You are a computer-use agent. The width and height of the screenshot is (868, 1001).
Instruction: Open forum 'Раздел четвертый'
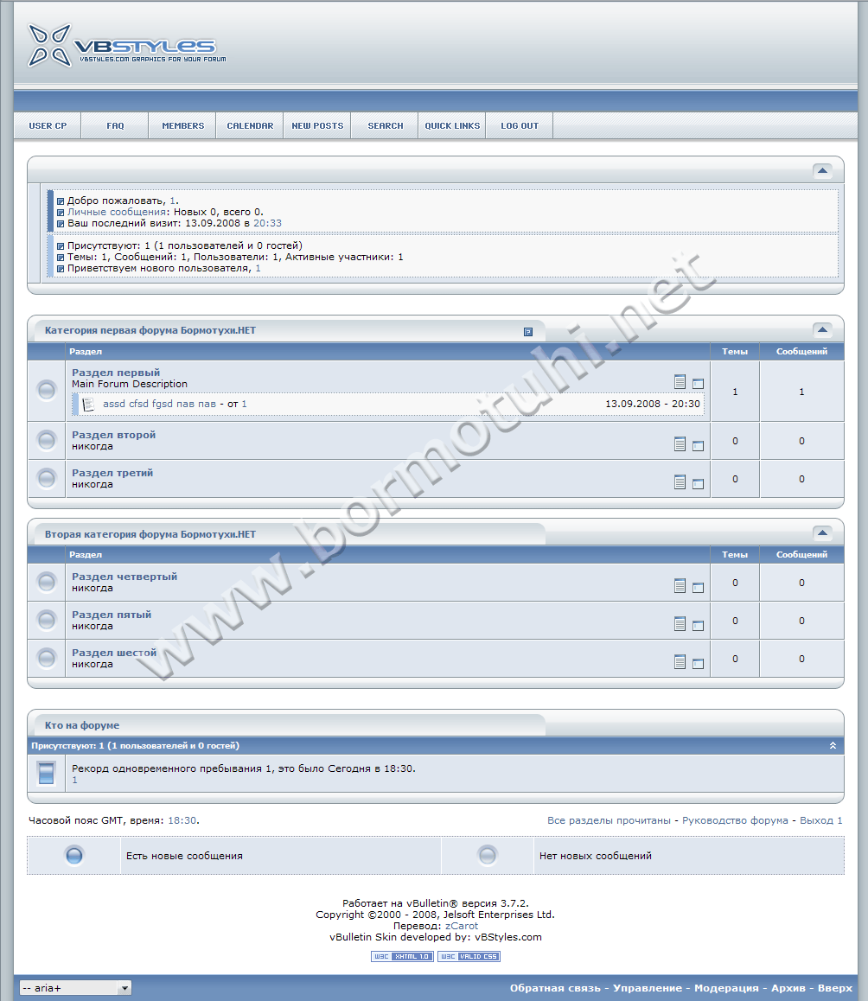pyautogui.click(x=124, y=577)
